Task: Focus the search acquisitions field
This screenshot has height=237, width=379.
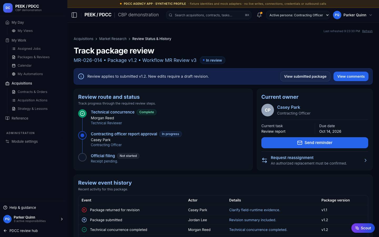Action: (208, 15)
